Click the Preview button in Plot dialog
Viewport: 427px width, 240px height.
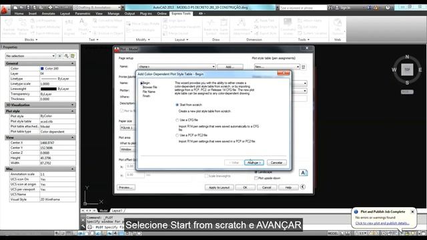click(126, 187)
